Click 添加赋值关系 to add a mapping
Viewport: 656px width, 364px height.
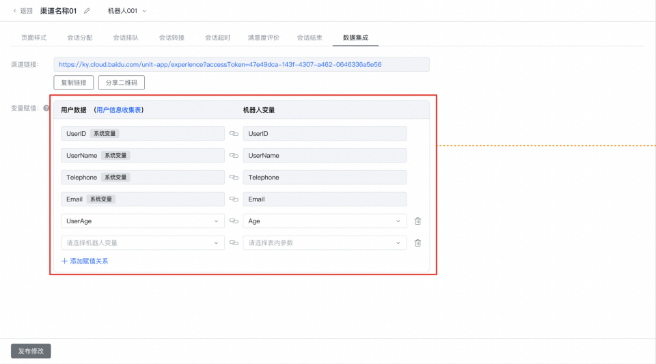[85, 261]
